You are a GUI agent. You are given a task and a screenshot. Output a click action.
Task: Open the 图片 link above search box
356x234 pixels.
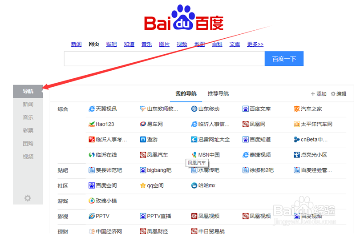[164, 44]
